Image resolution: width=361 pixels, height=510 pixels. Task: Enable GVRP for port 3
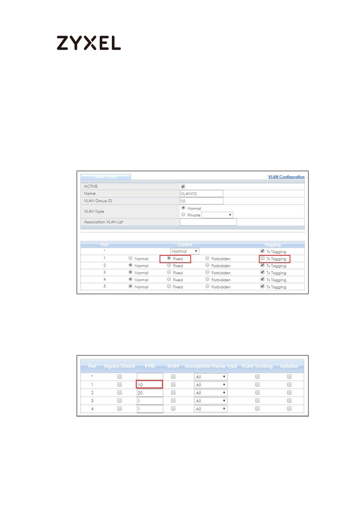(173, 401)
